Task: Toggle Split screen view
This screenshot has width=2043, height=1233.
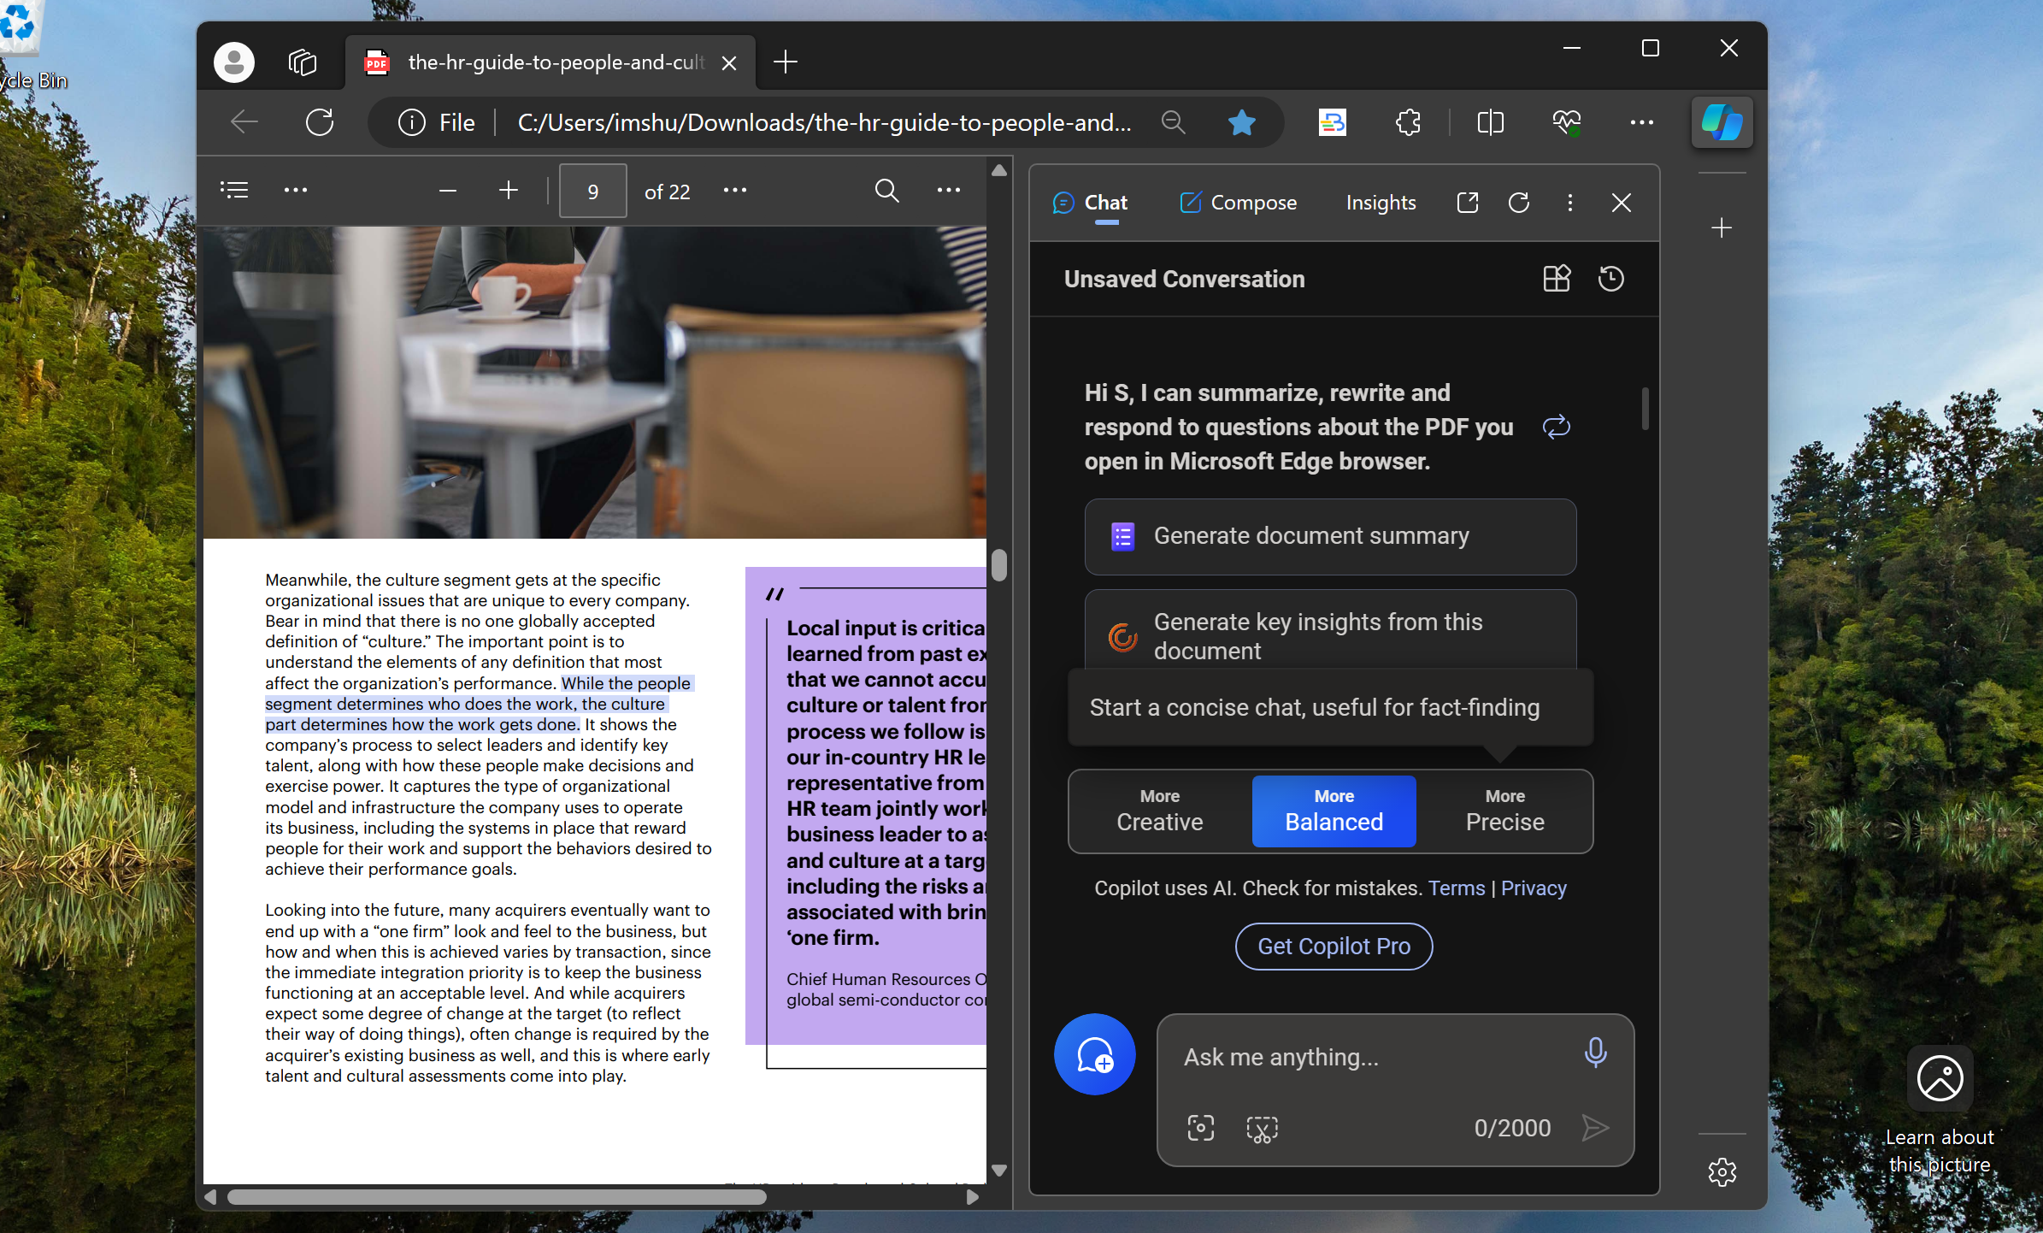Action: 1490,122
